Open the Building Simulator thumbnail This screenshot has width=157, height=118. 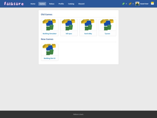pos(50,25)
